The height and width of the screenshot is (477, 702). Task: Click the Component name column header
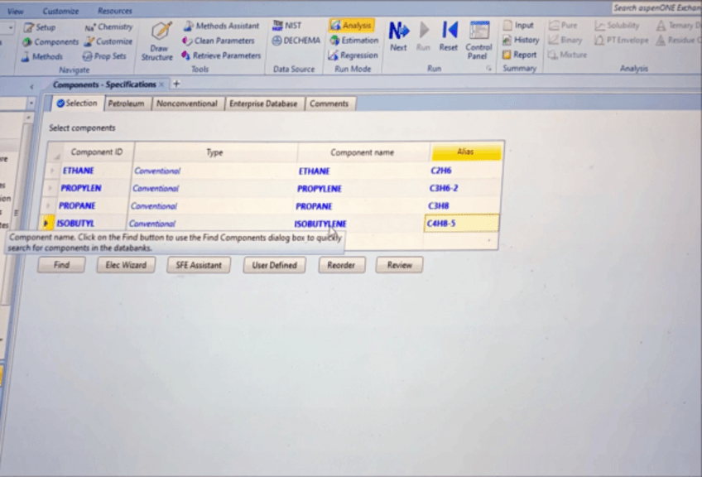click(363, 152)
